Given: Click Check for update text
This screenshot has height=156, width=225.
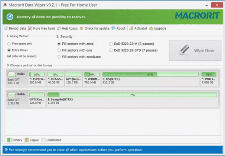Looking at the screenshot, I should tap(97, 28).
